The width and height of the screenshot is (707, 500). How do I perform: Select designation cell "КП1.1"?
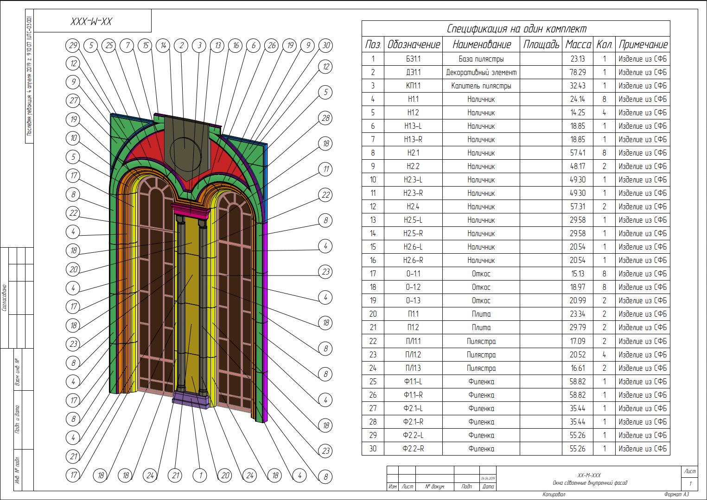pos(413,86)
